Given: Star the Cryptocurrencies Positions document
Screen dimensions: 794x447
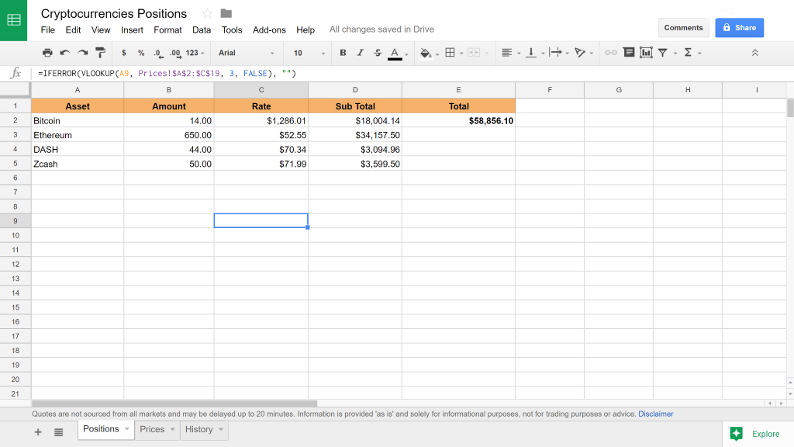Looking at the screenshot, I should coord(207,14).
